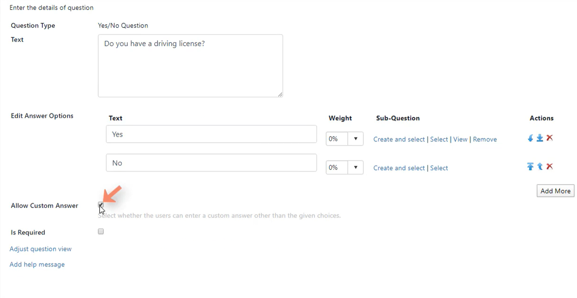Open the Add help message link
The width and height of the screenshot is (577, 298).
pos(37,264)
